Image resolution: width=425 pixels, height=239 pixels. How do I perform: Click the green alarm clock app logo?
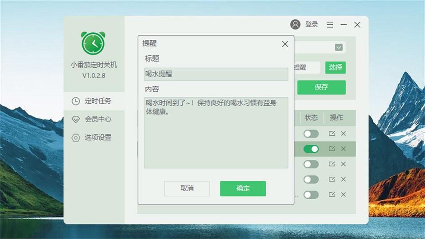[x=93, y=43]
